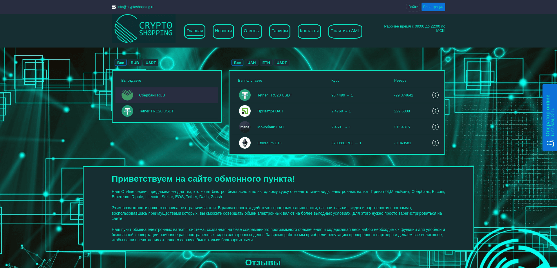Click the Sberbank icon in the 'Вы отдаете' list

tap(127, 95)
